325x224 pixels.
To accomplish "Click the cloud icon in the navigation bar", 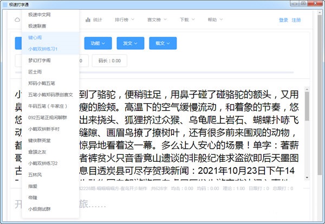I will pos(17,19).
